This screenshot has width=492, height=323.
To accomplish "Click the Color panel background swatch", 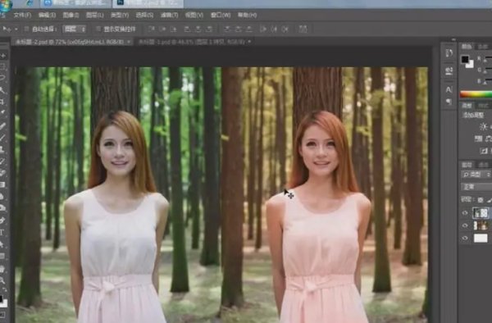I will tap(470, 65).
